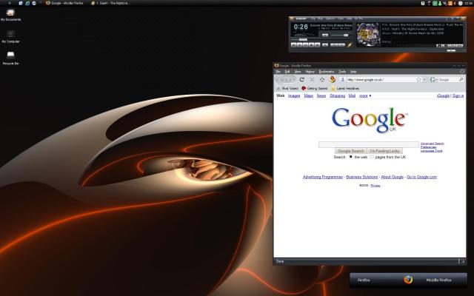Click the Firefox stop loading icon

click(312, 79)
